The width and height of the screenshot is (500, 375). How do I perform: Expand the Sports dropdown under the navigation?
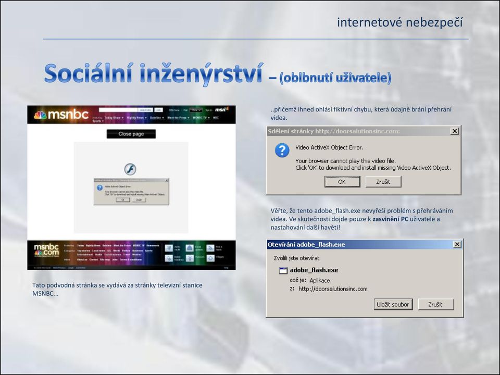[x=98, y=121]
